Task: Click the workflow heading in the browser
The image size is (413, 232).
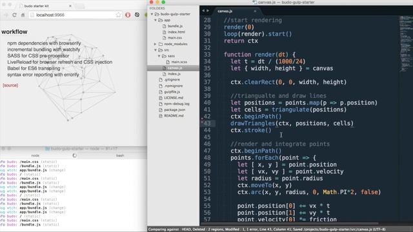Action: pos(14,32)
